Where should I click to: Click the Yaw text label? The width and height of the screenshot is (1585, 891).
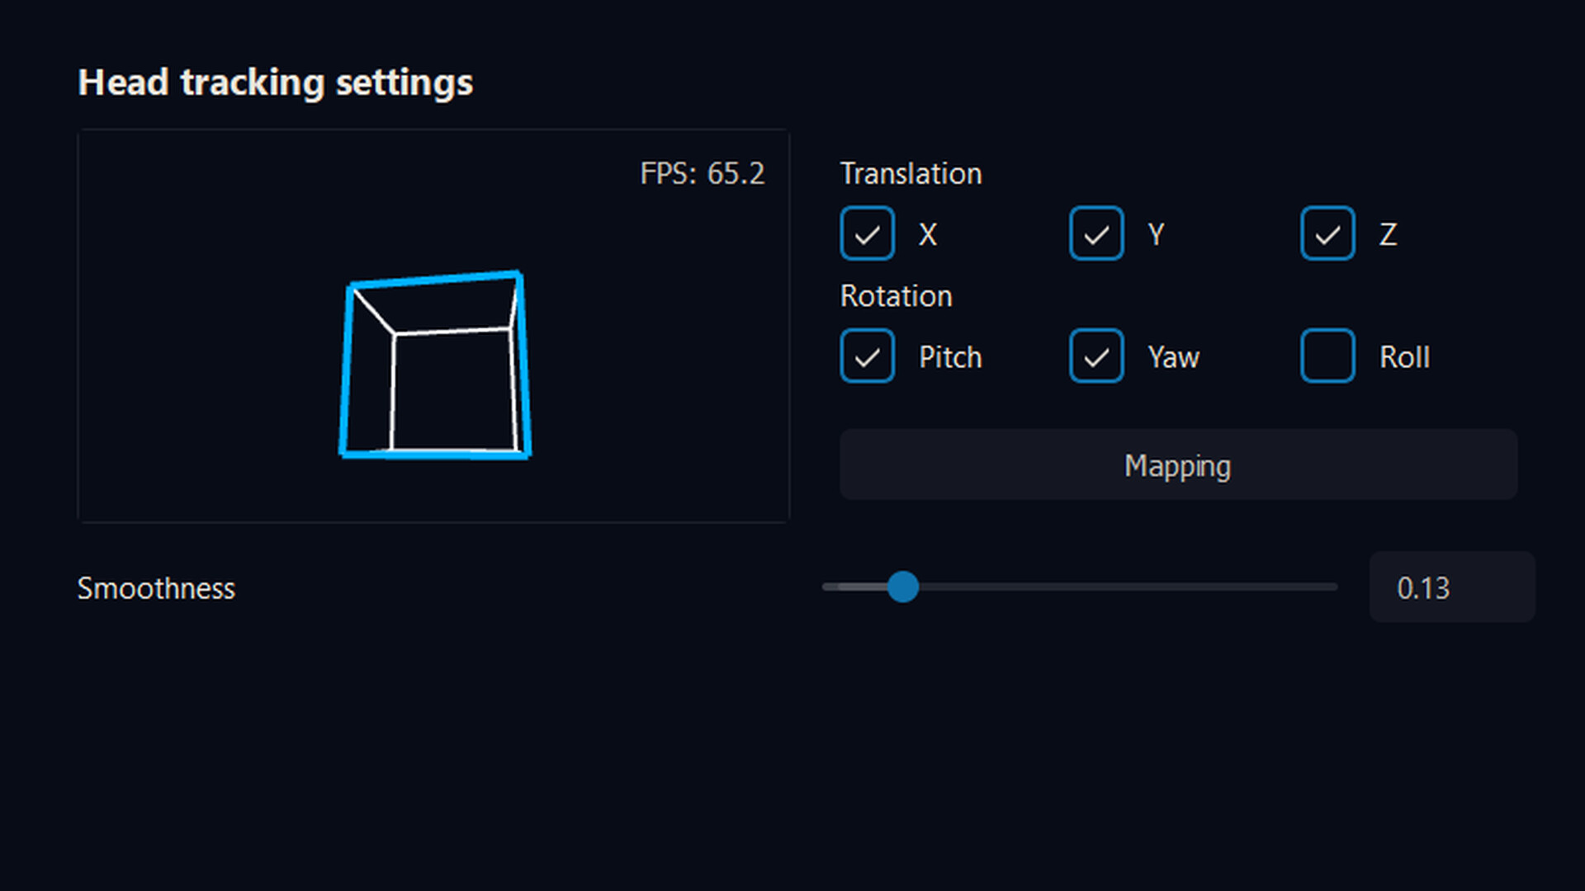coord(1173,357)
